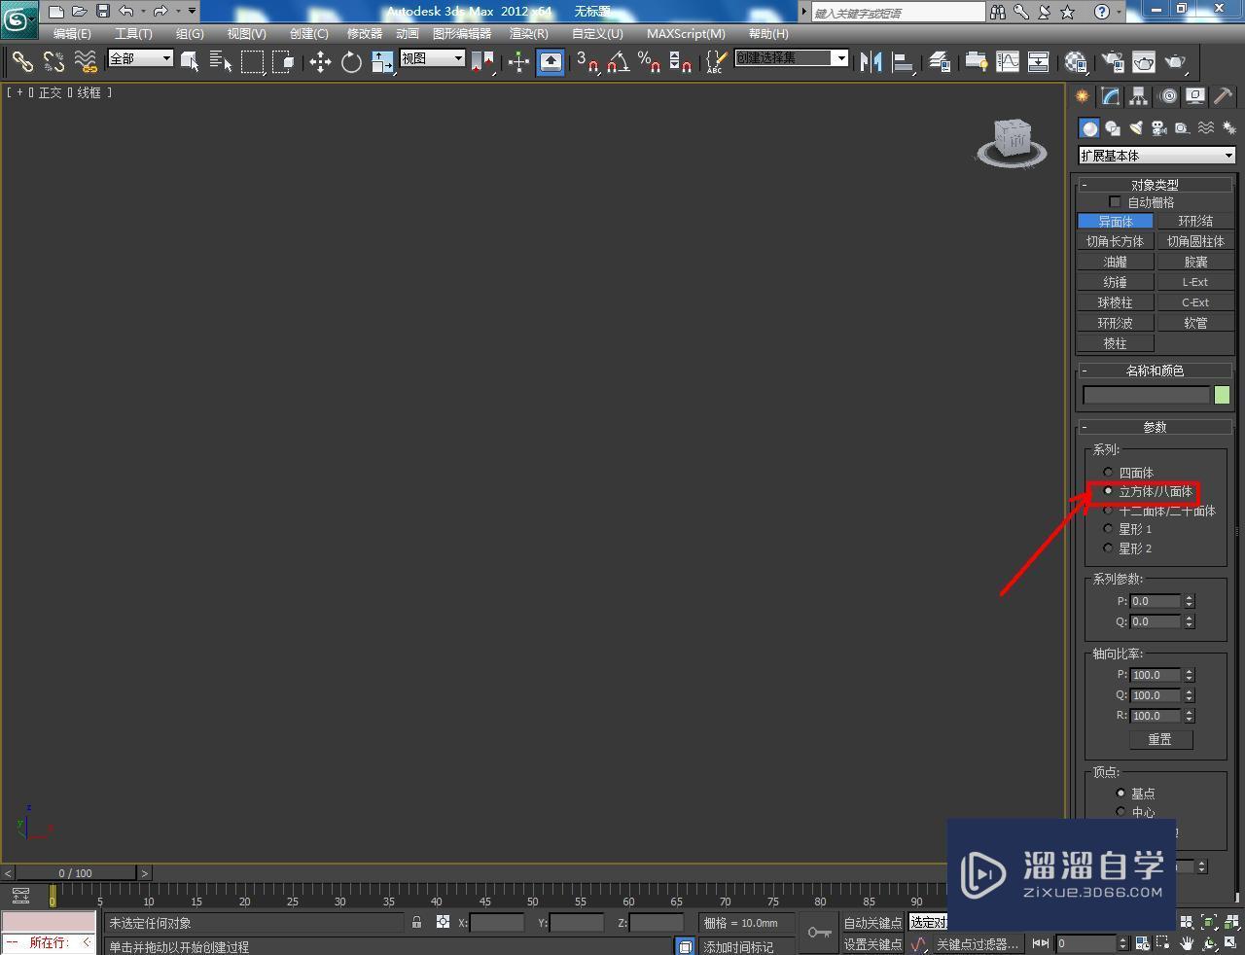The image size is (1245, 955).
Task: Select the 立方体/八面体 radio option
Action: [1108, 491]
